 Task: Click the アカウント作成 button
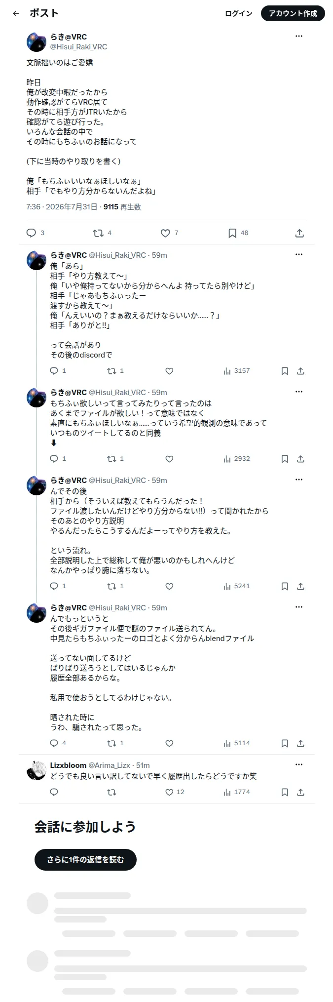coord(293,13)
